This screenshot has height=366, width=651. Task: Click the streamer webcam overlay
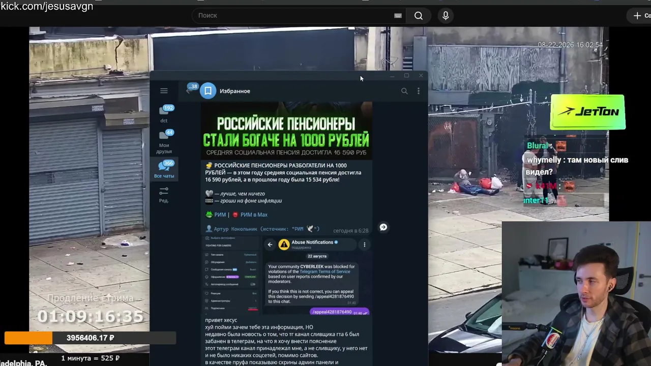(x=576, y=293)
